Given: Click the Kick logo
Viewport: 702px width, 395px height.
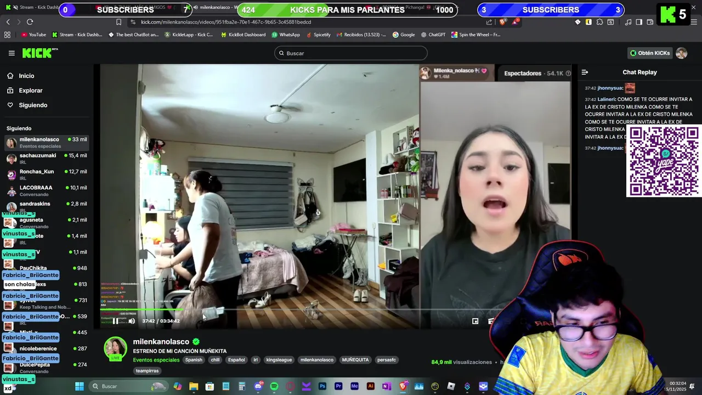Looking at the screenshot, I should point(40,53).
